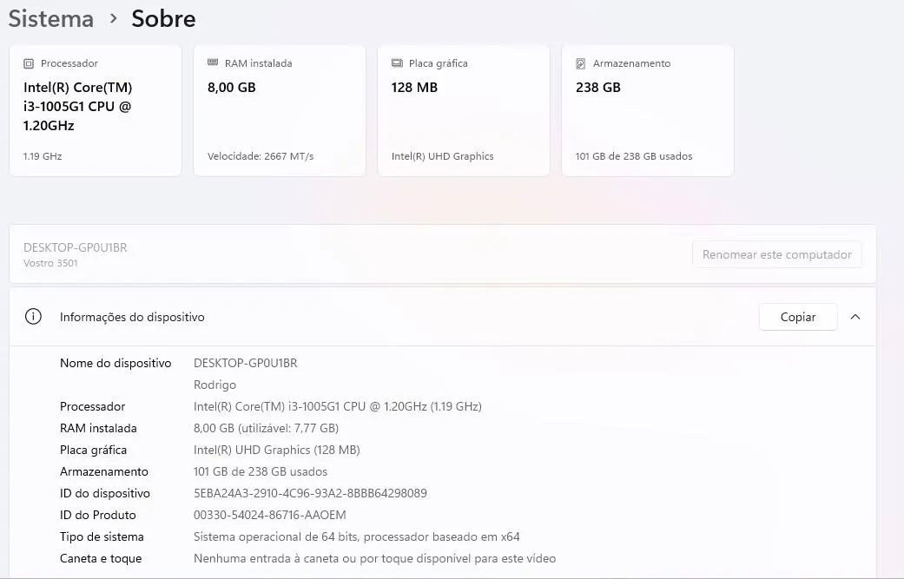Click the Placa gráfica card icon
The image size is (904, 579).
tap(397, 63)
